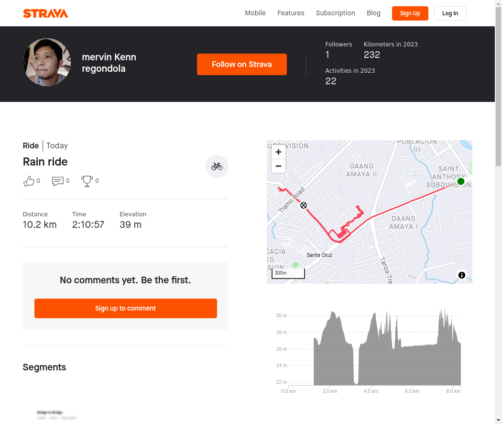The width and height of the screenshot is (502, 424).
Task: Open the Blog link
Action: point(373,13)
